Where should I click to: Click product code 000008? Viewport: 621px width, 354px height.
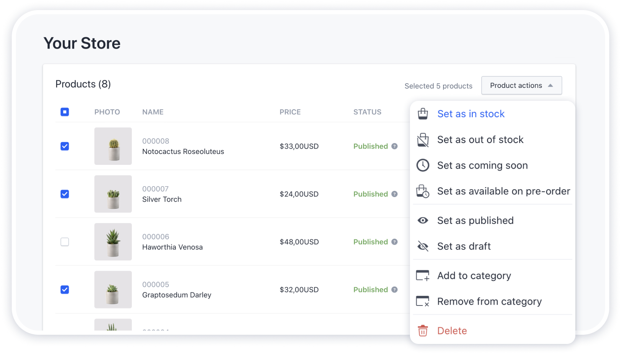(156, 141)
